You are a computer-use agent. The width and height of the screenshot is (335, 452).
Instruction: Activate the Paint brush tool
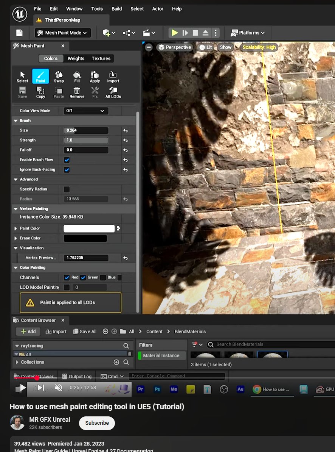(40, 77)
